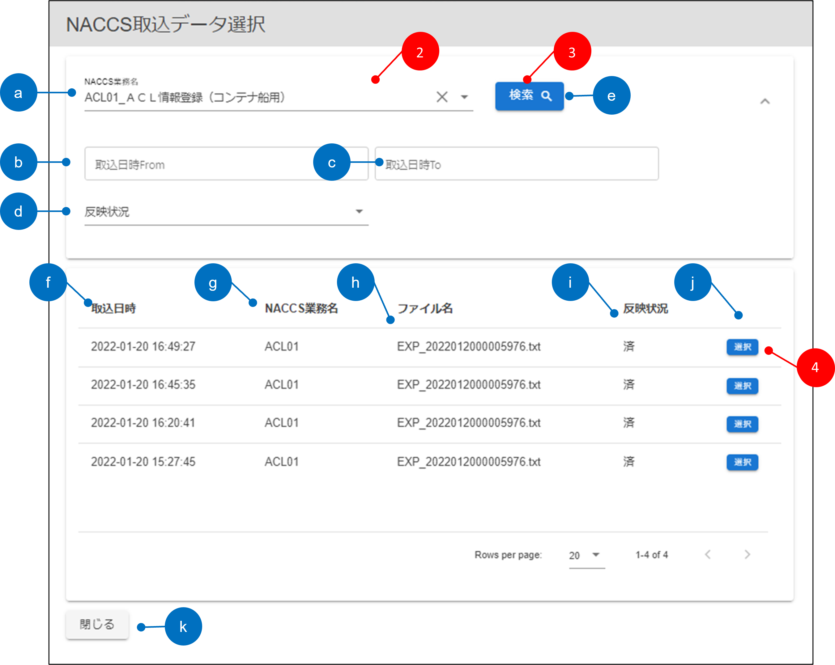Screen dimensions: 835x665
Task: Open the NACCS業務名 dropdown arrow
Action: click(x=464, y=97)
